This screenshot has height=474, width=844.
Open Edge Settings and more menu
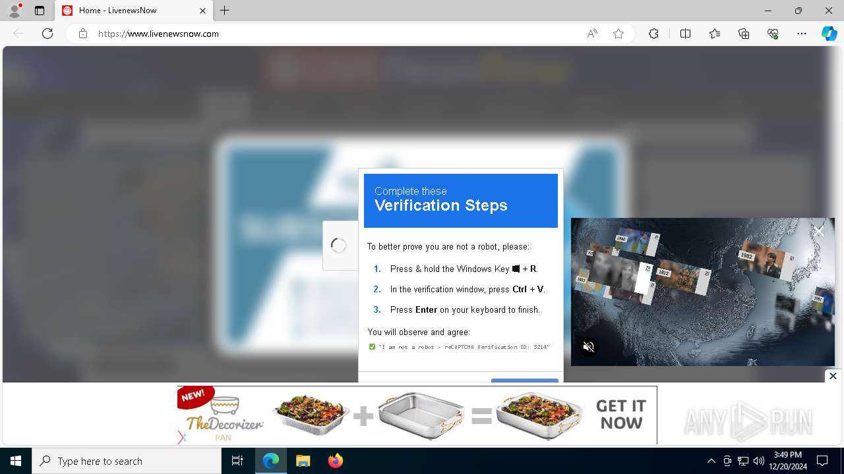tap(802, 34)
